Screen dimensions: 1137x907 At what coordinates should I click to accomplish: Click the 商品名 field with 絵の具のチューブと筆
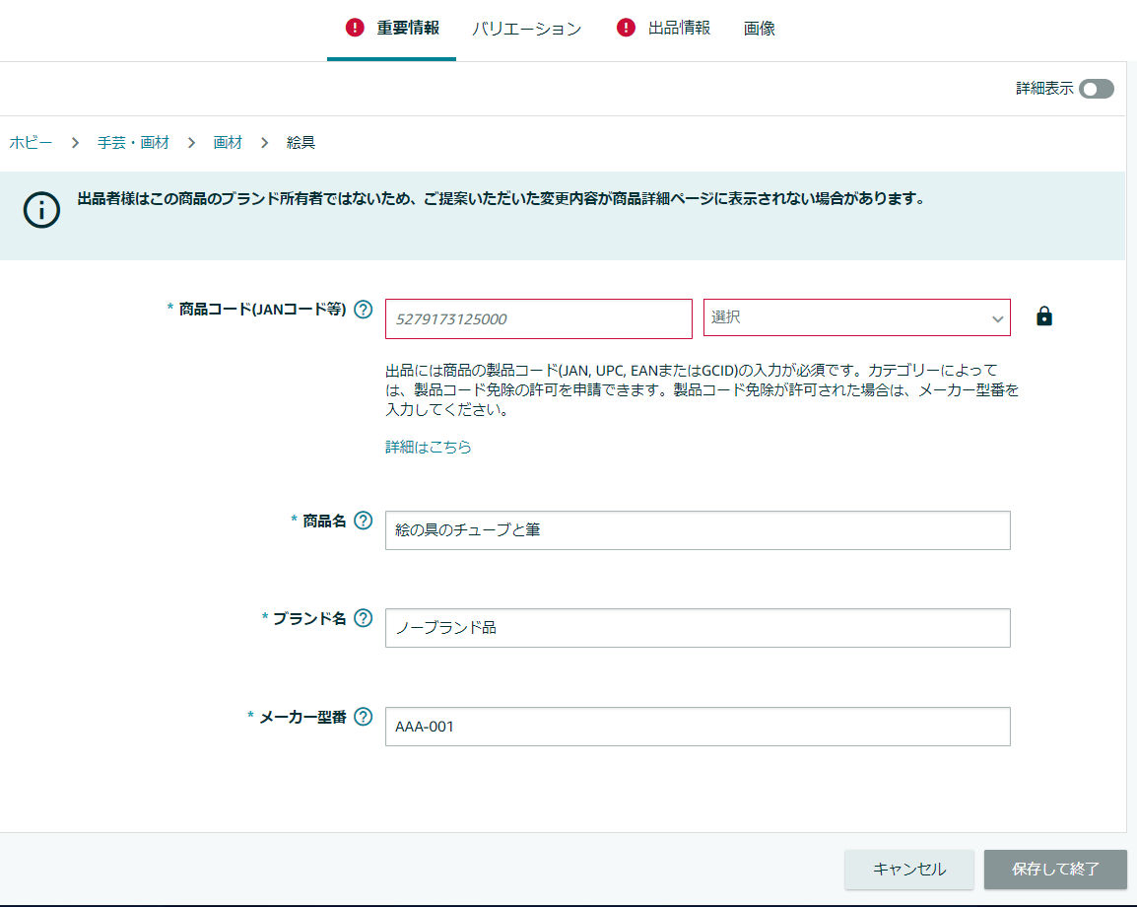698,530
